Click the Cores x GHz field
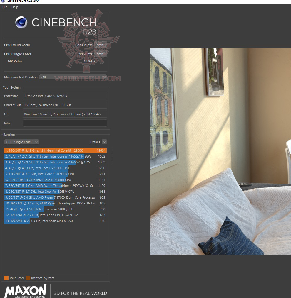Viewport: 291px width, 298px height. pyautogui.click(x=65, y=105)
